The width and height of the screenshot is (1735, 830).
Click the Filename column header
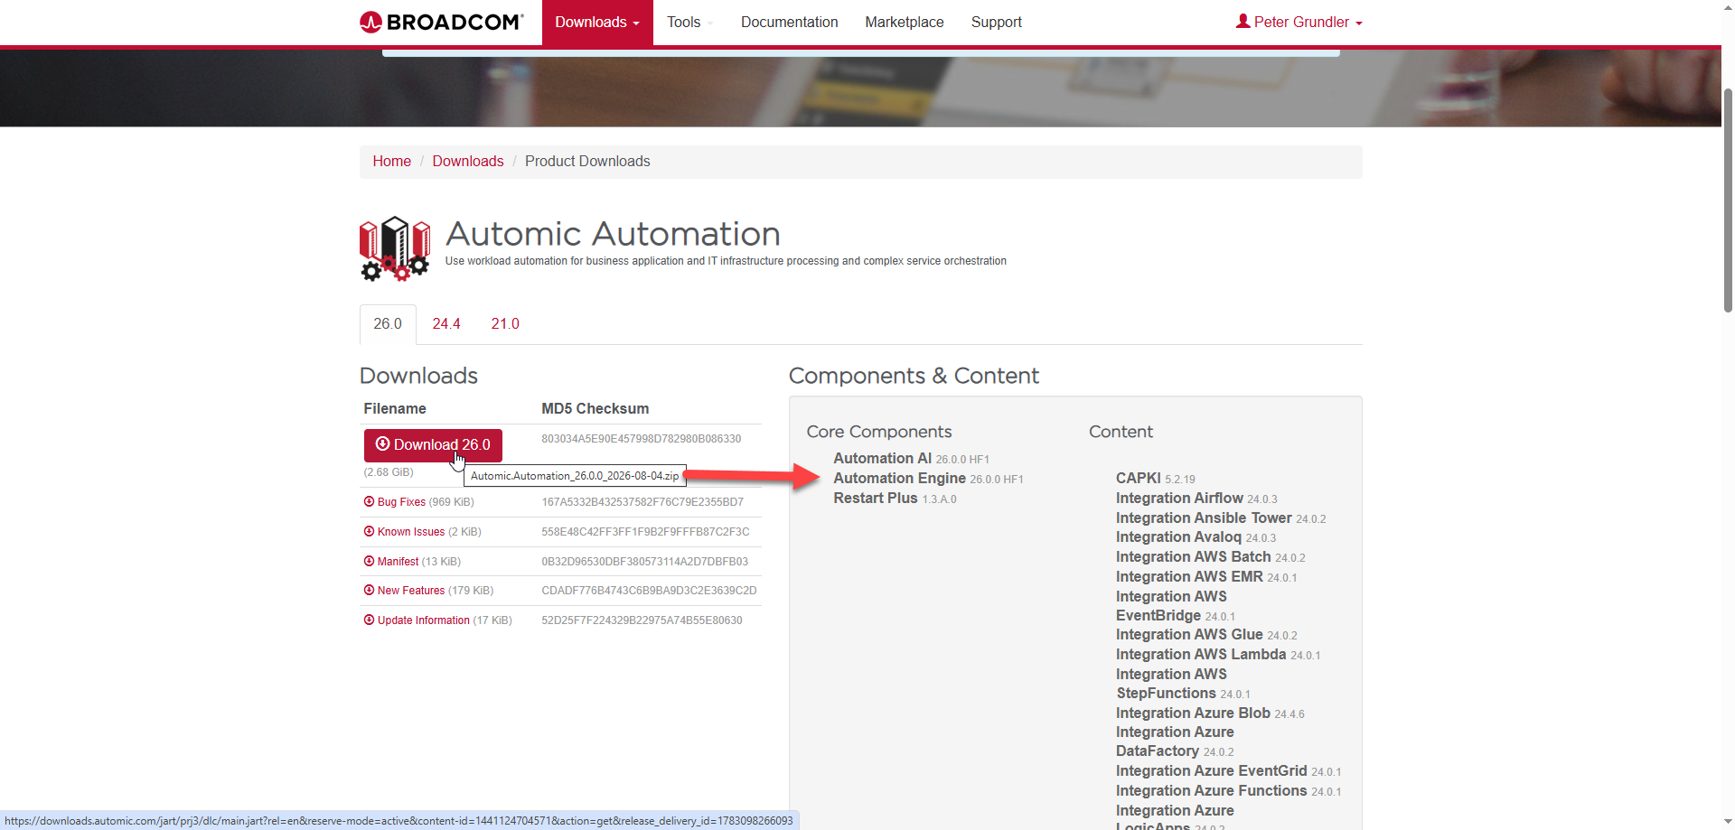click(395, 409)
